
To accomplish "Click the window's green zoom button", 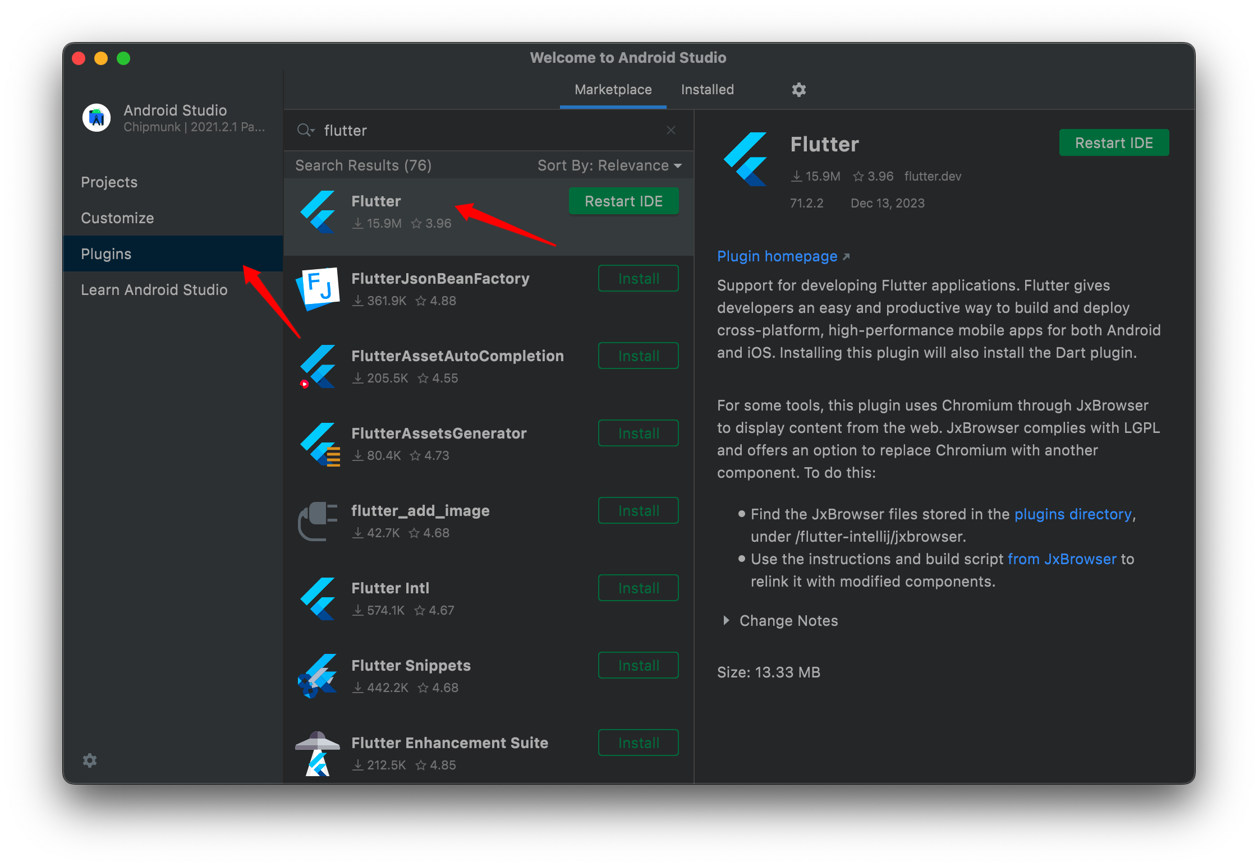I will (x=123, y=58).
